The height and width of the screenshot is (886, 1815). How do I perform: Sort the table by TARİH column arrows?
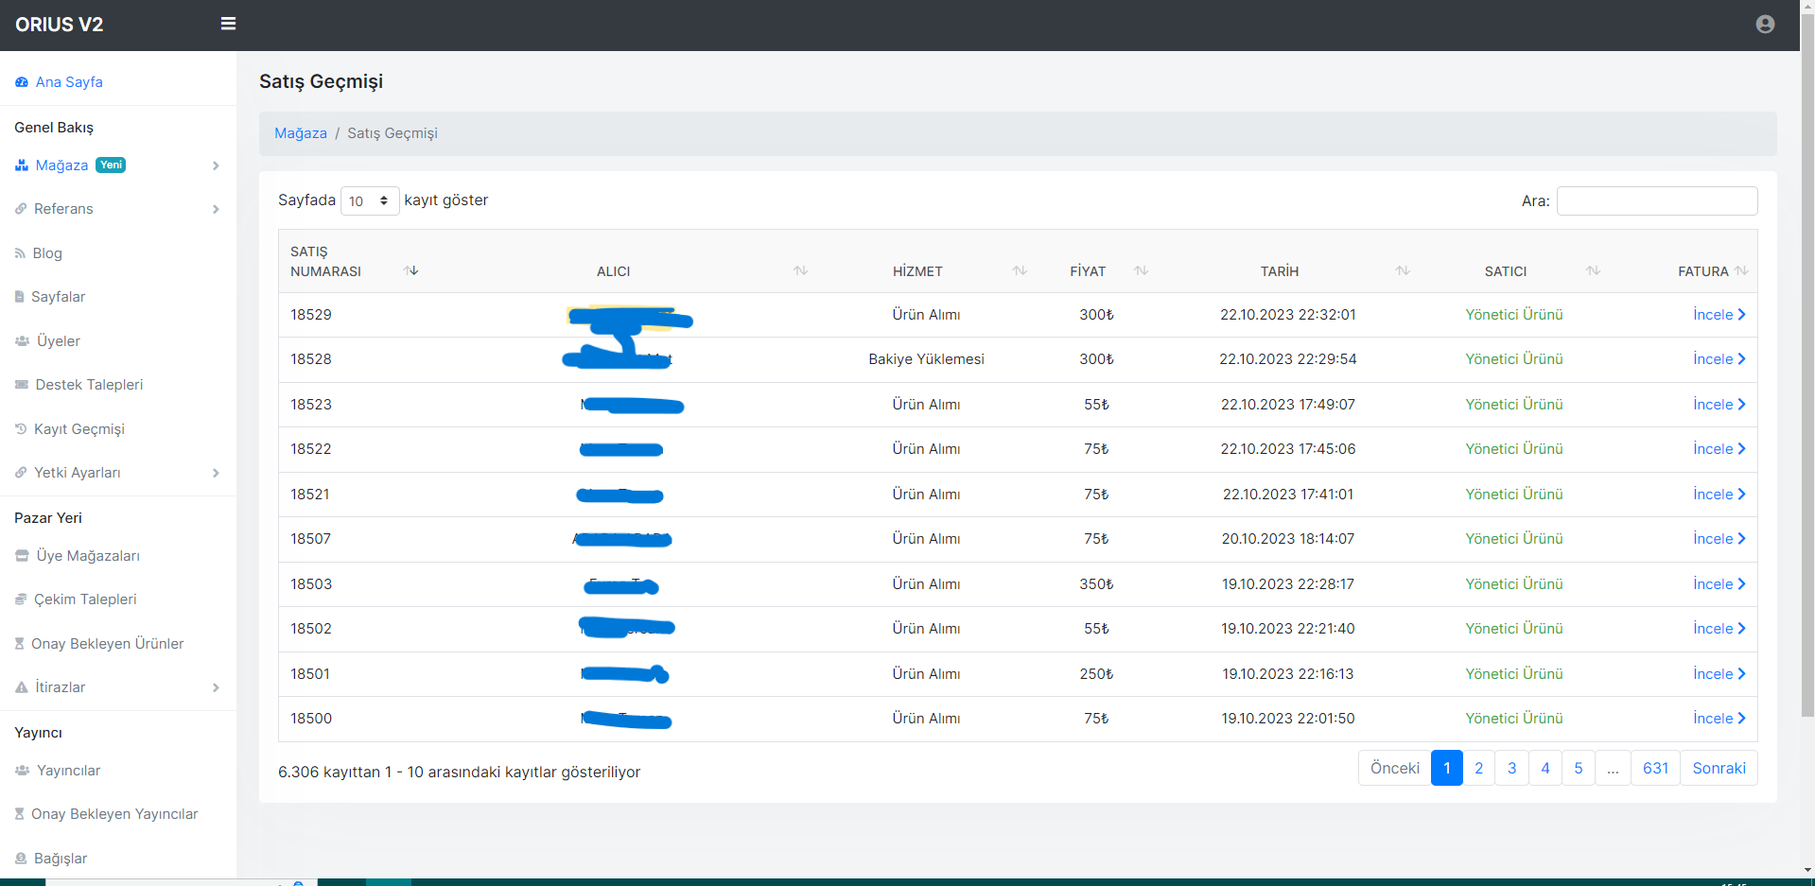tap(1403, 271)
